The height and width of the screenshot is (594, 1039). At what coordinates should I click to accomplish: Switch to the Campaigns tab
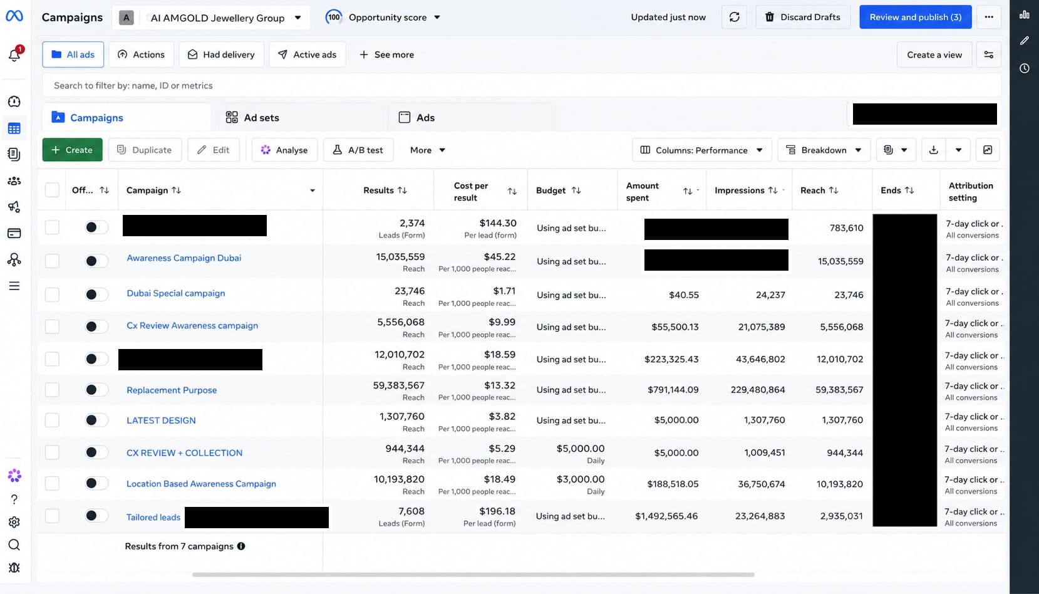point(127,117)
